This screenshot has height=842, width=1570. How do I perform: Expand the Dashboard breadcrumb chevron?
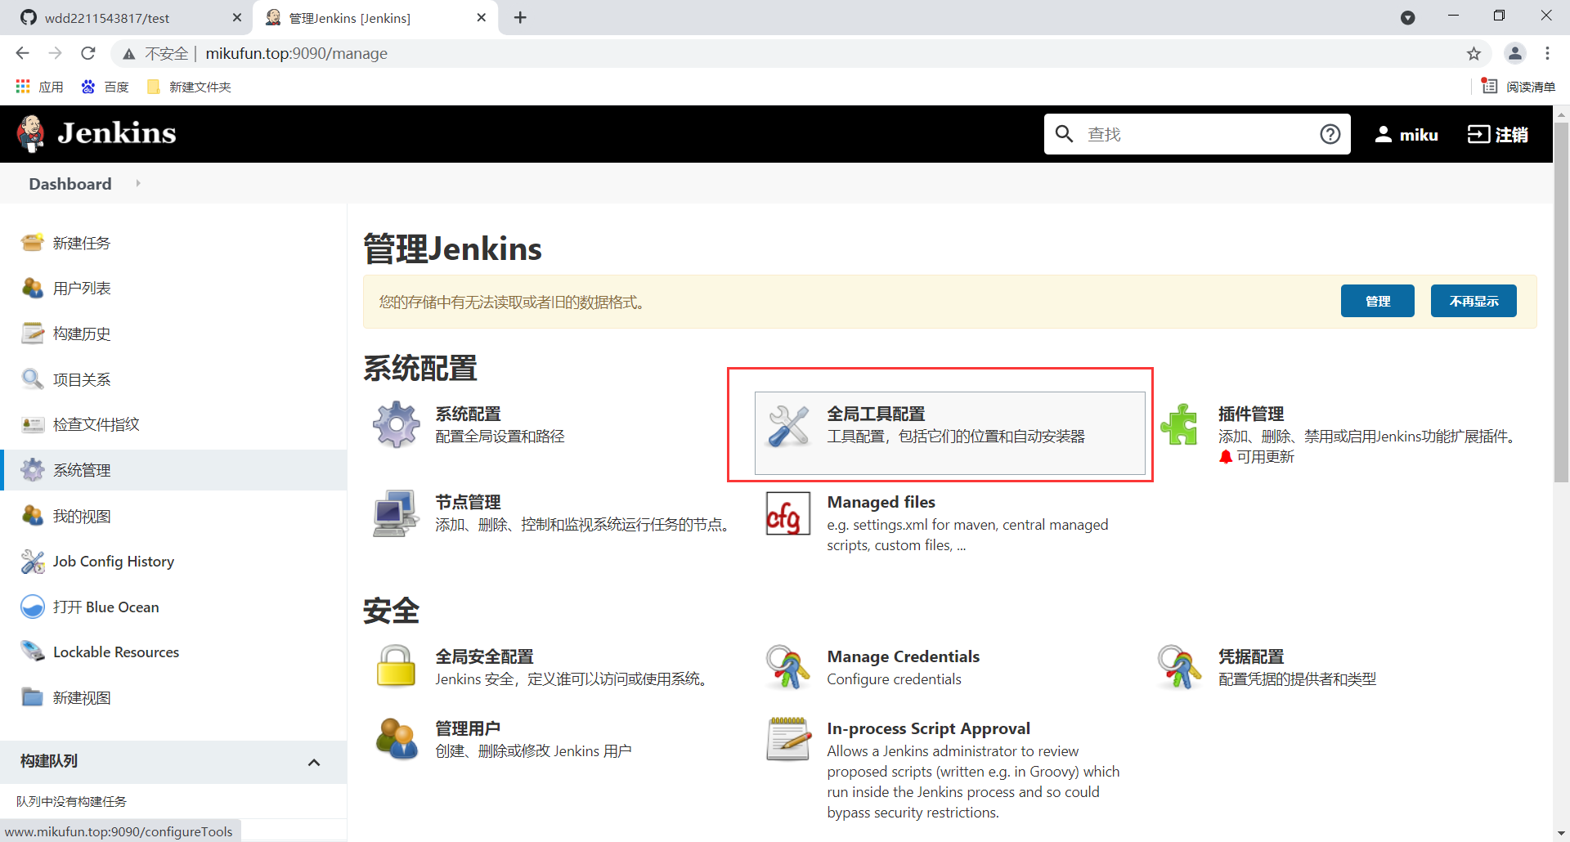137,183
